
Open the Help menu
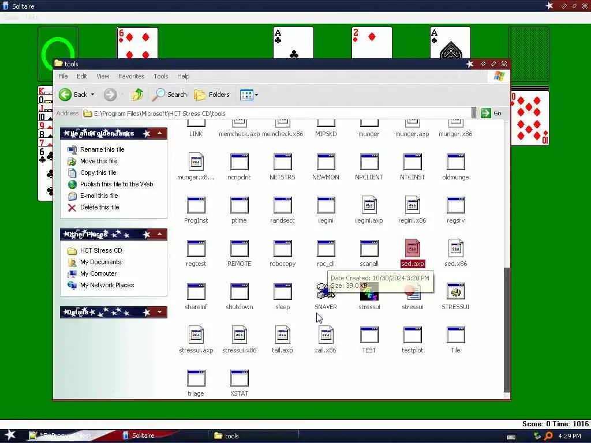(183, 76)
